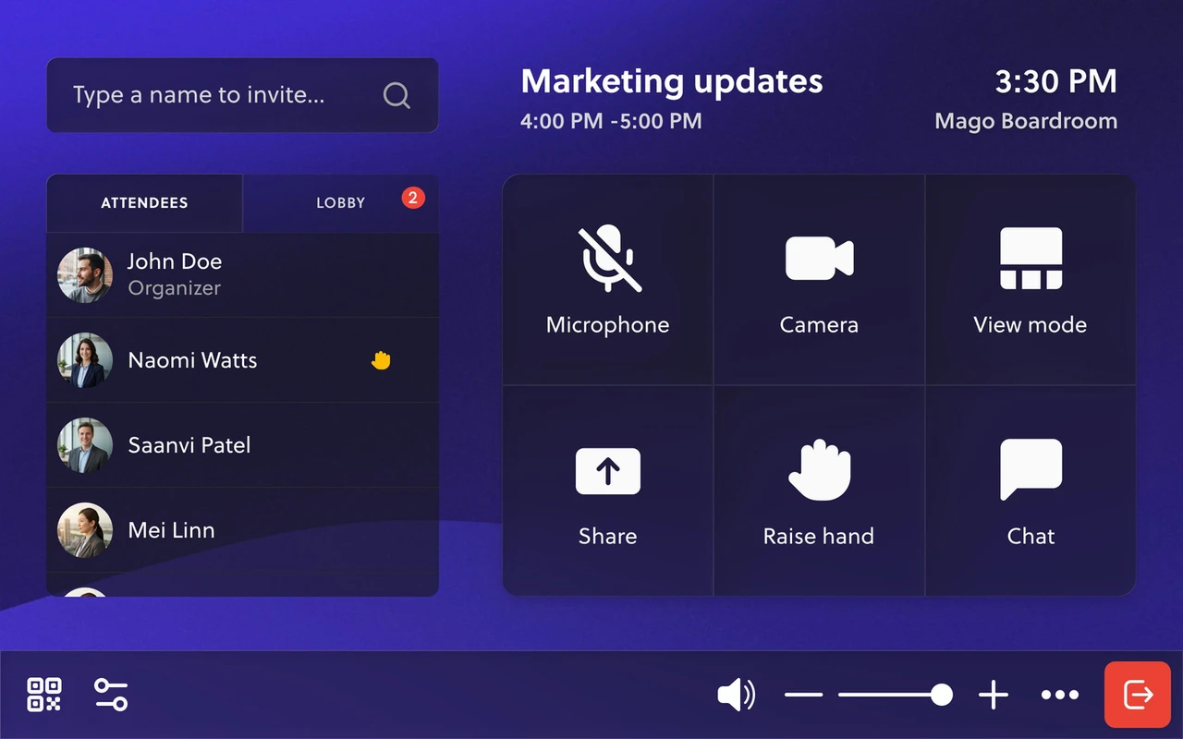The height and width of the screenshot is (739, 1183).
Task: Click Saanvi Patel's avatar photo
Action: pyautogui.click(x=85, y=445)
